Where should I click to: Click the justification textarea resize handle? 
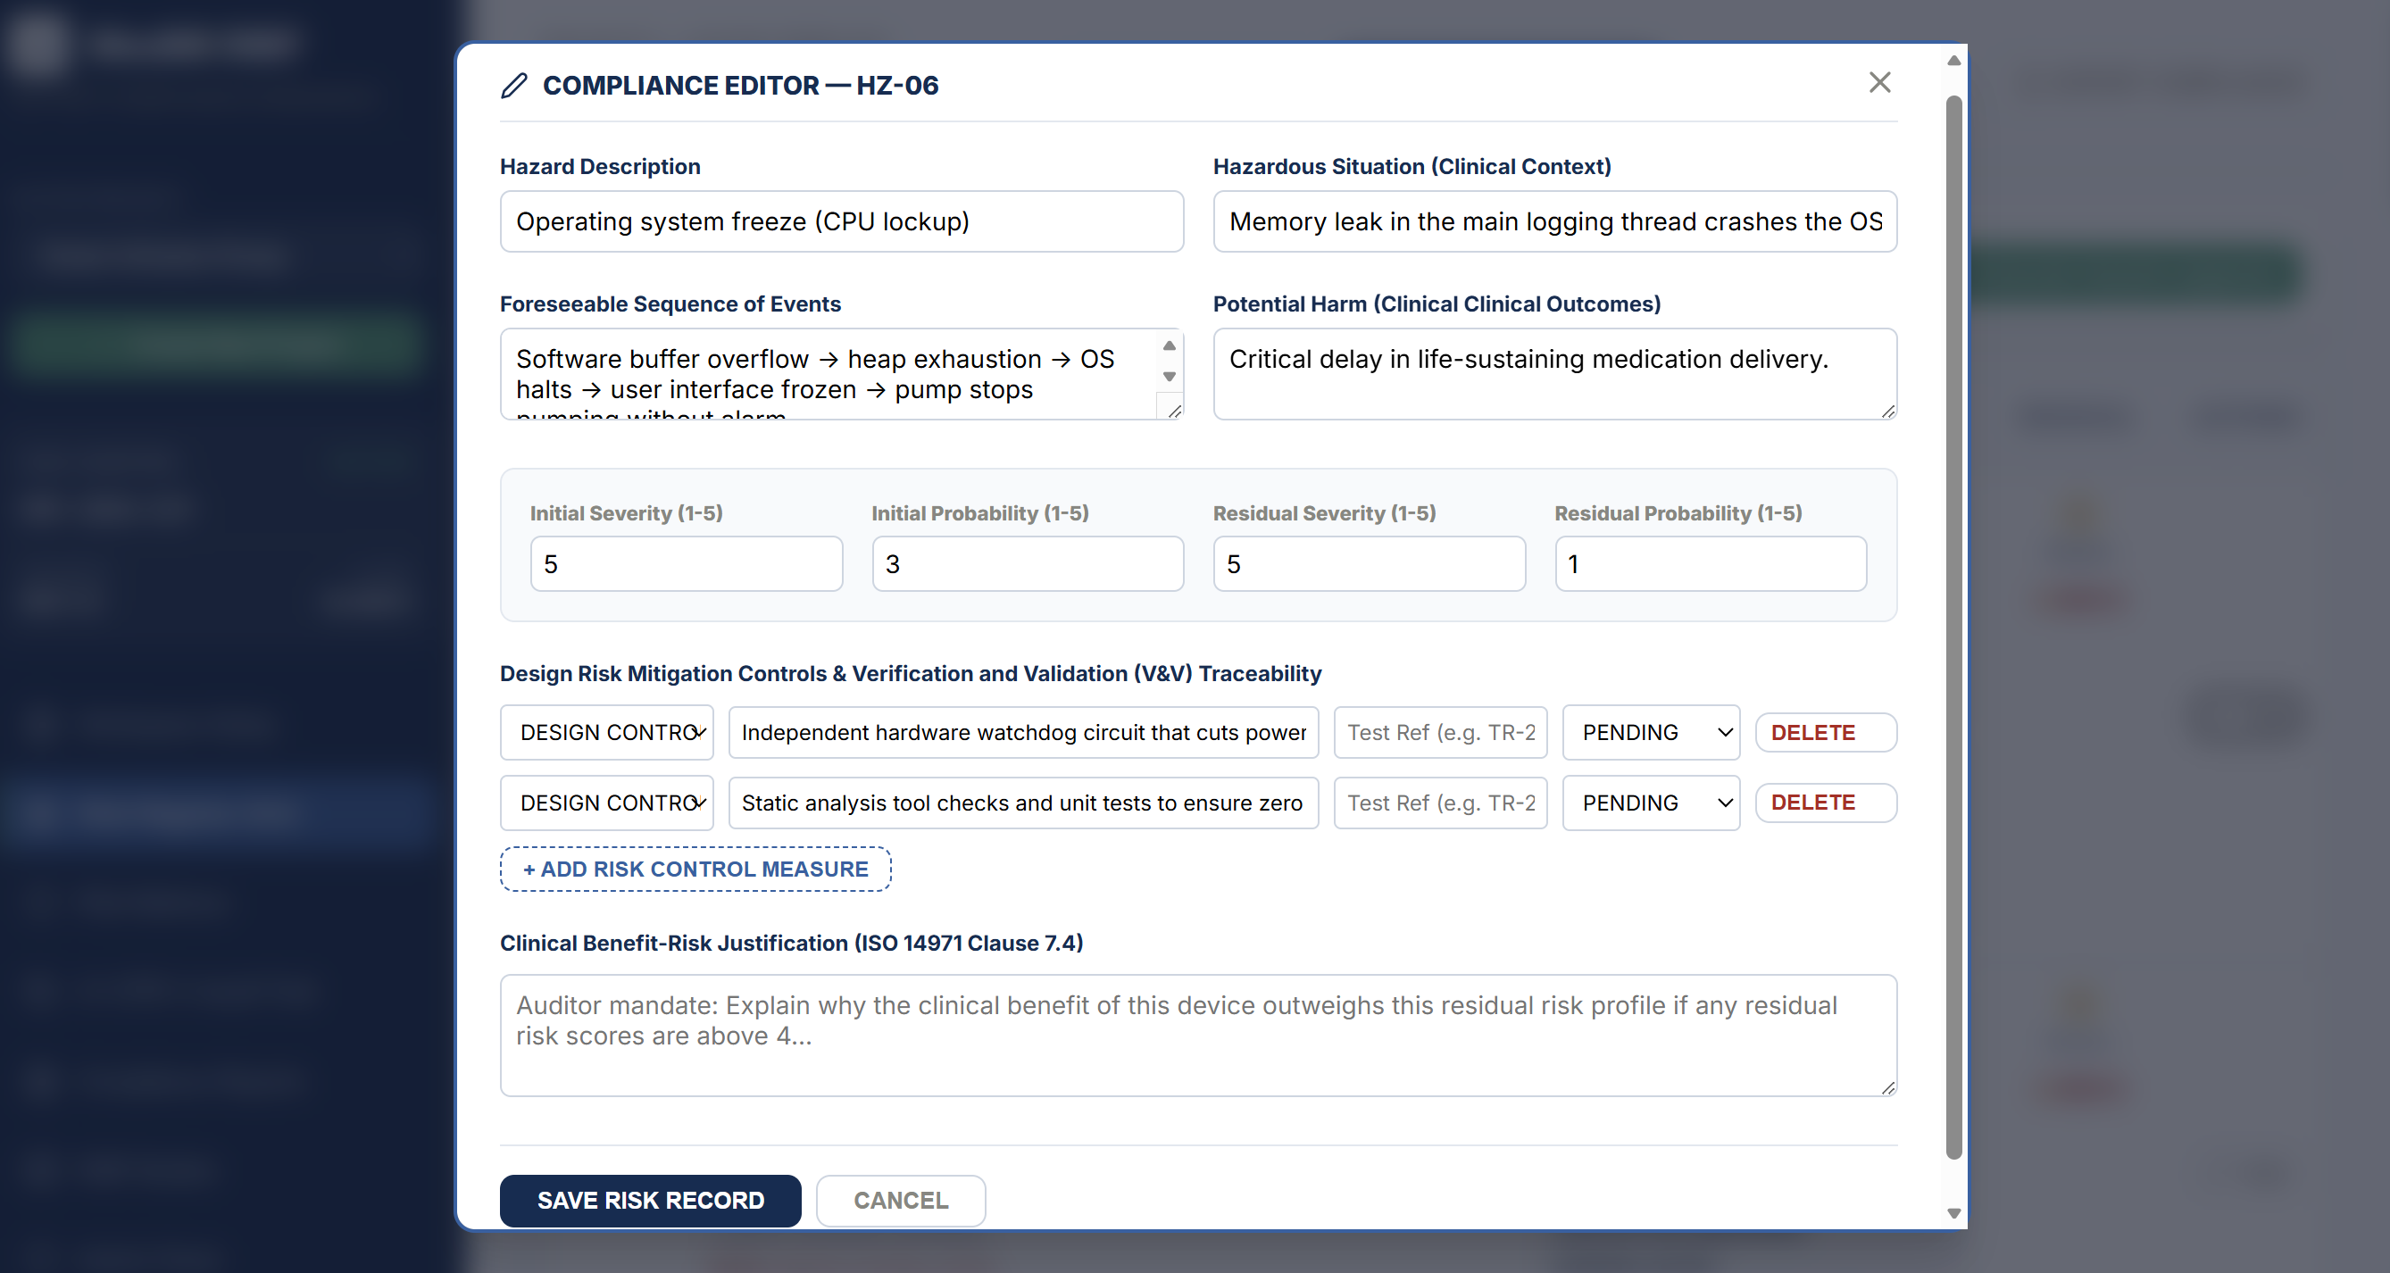[1888, 1088]
